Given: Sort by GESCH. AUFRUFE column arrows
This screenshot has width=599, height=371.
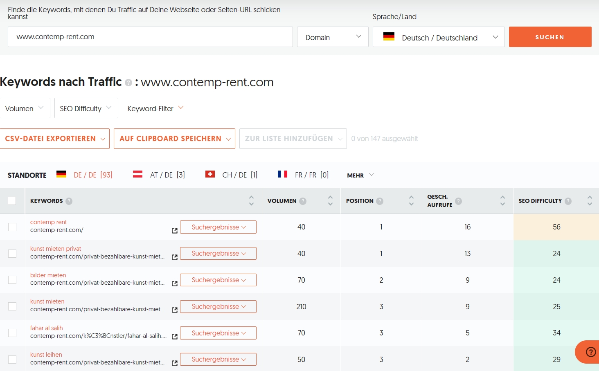Looking at the screenshot, I should [502, 200].
